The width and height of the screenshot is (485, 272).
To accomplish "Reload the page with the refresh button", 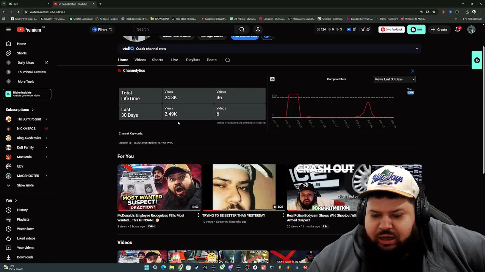I will (x=17, y=12).
